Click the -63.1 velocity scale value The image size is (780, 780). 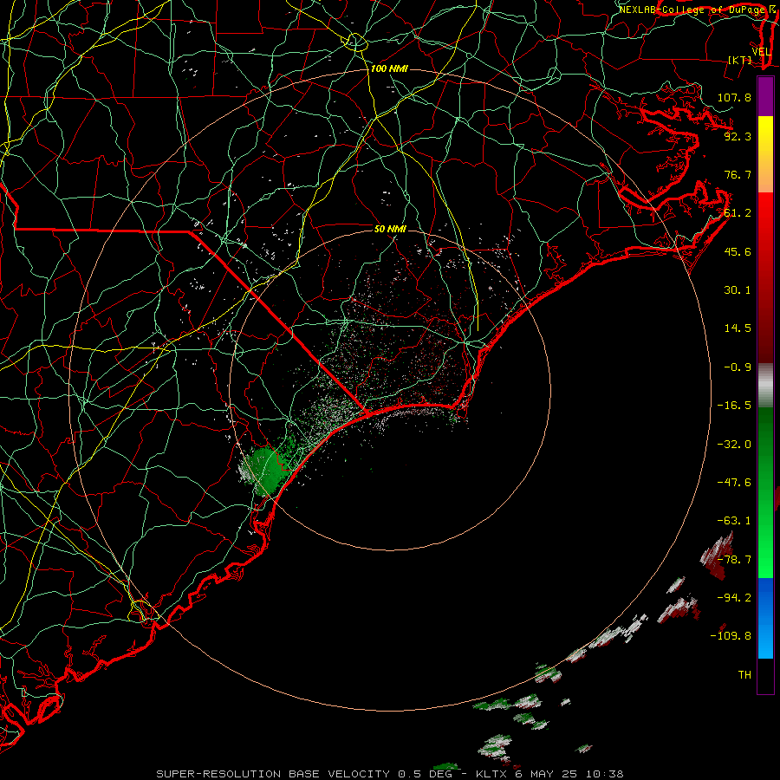point(734,521)
